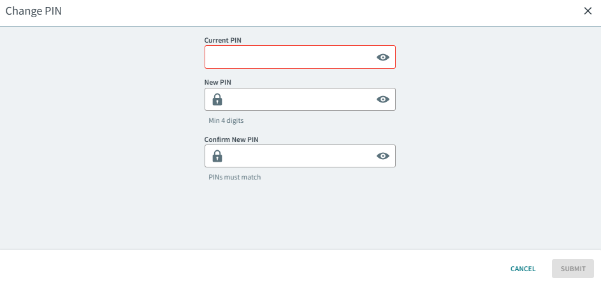Reveal the Confirm New PIN value
The image size is (601, 282).
382,156
